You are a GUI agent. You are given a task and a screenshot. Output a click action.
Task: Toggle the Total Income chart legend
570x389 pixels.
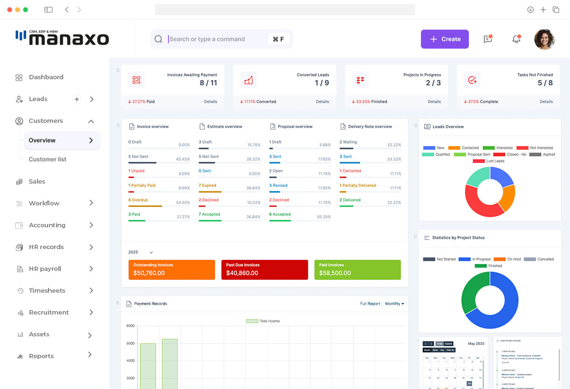(x=263, y=321)
